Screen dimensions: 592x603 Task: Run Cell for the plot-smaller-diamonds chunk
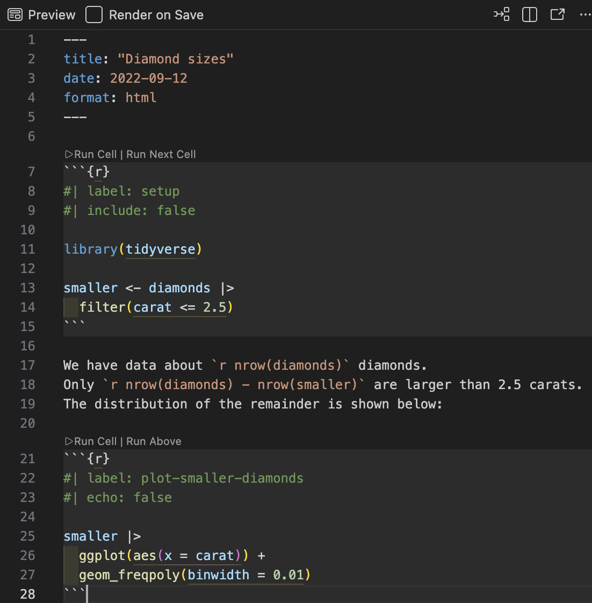pyautogui.click(x=95, y=441)
